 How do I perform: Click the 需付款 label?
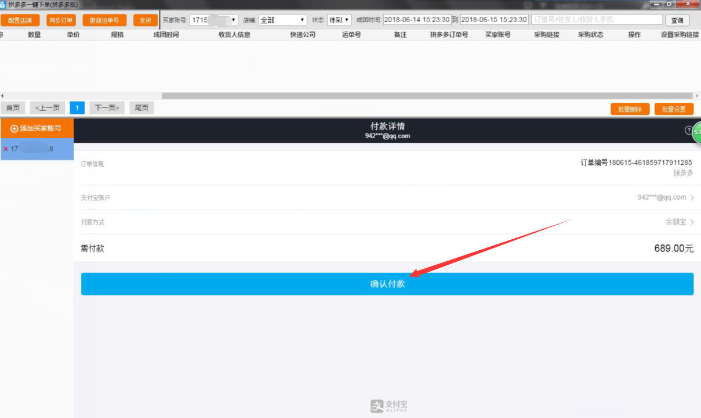[92, 248]
